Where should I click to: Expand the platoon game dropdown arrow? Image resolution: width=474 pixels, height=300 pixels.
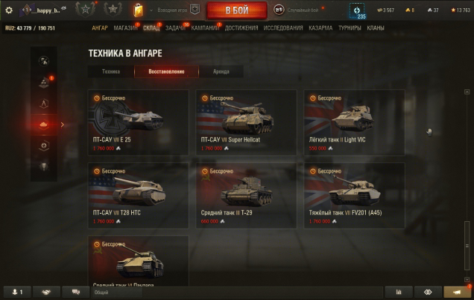pyautogui.click(x=151, y=10)
